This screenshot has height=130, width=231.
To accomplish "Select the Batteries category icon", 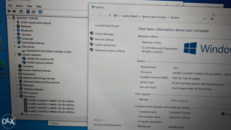I will tap(18, 26).
